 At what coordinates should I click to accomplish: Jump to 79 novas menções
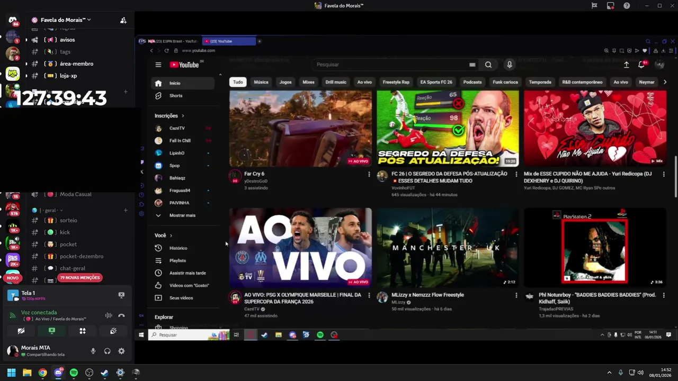click(79, 278)
